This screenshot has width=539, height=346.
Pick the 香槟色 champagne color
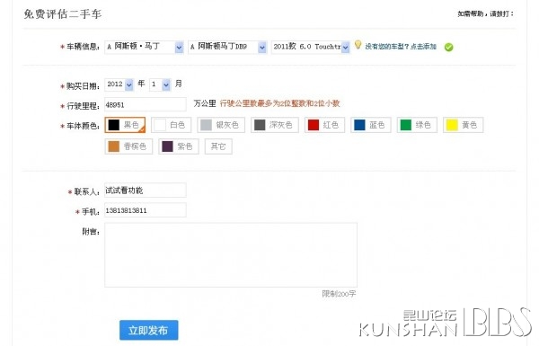[128, 146]
